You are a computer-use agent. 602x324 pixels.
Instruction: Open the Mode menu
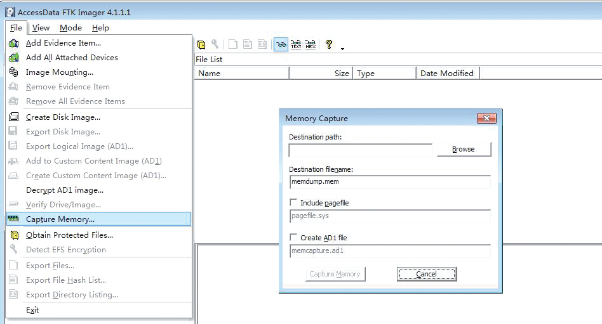tap(70, 28)
